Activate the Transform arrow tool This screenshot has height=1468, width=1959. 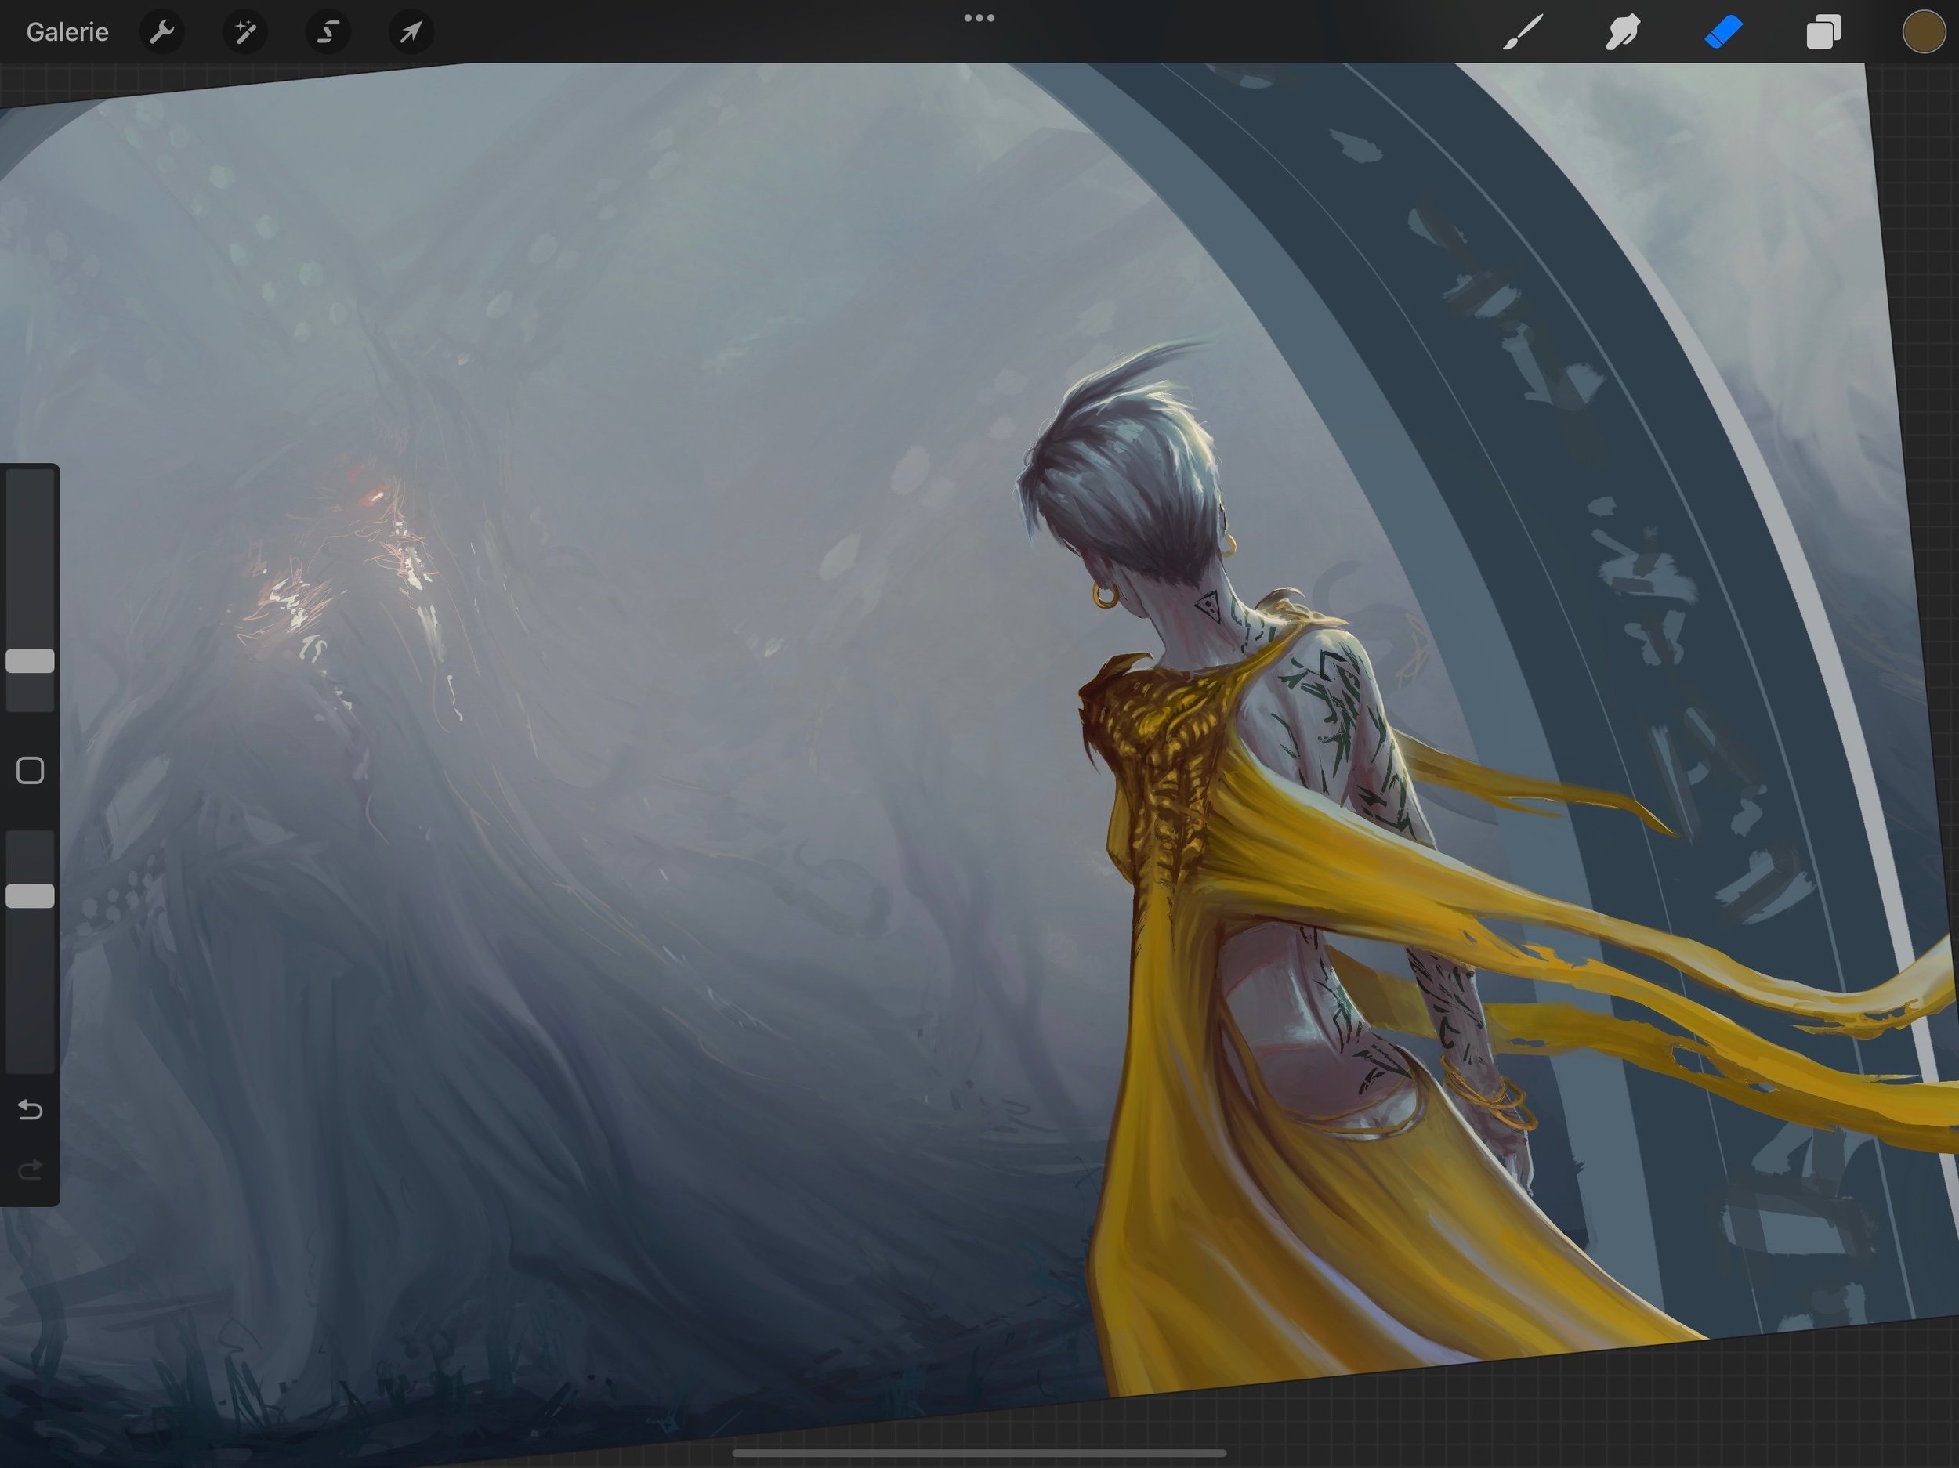pos(411,32)
